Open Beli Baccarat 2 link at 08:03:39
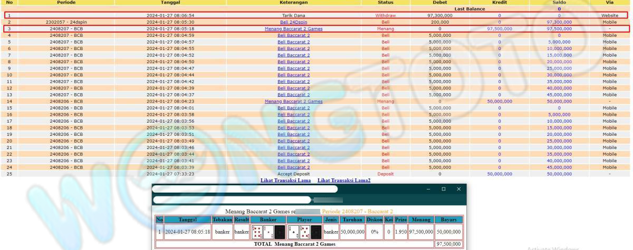 (293, 167)
